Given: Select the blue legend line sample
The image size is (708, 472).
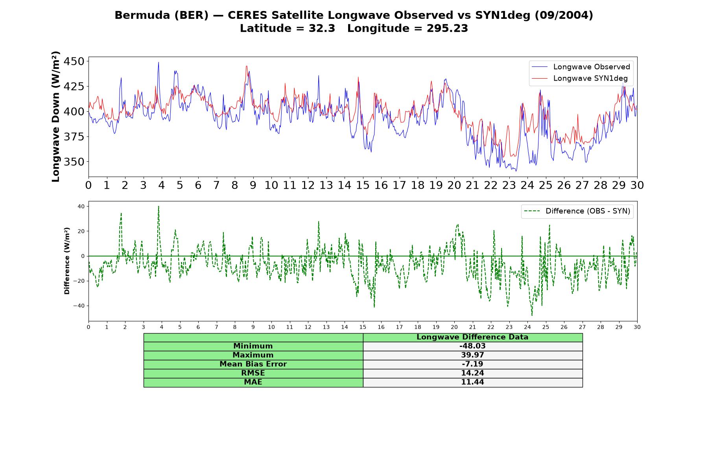Looking at the screenshot, I should point(539,67).
